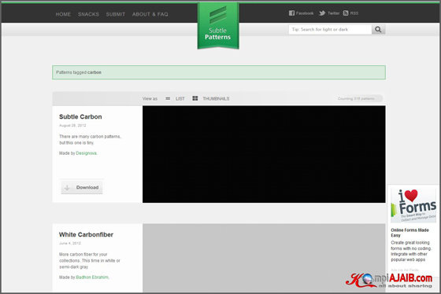
Task: Open ABOUT & FAQ page
Action: click(x=150, y=14)
